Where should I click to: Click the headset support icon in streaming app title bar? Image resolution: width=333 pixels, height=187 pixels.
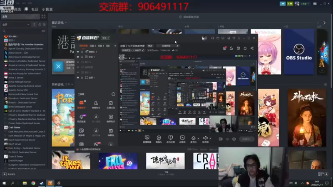point(213,38)
